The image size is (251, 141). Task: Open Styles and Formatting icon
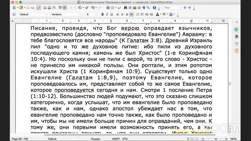14,14
